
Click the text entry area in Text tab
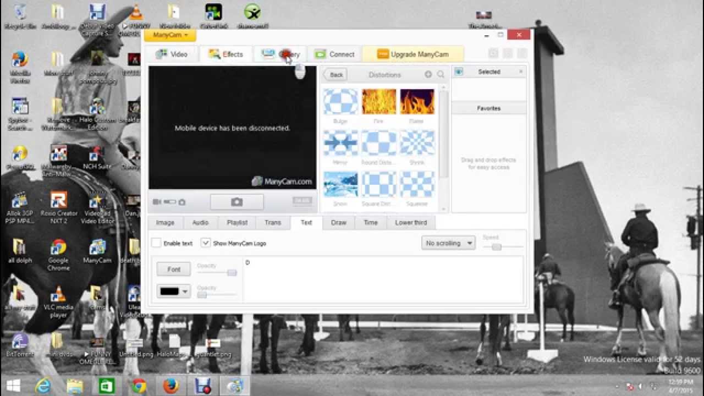tap(383, 279)
